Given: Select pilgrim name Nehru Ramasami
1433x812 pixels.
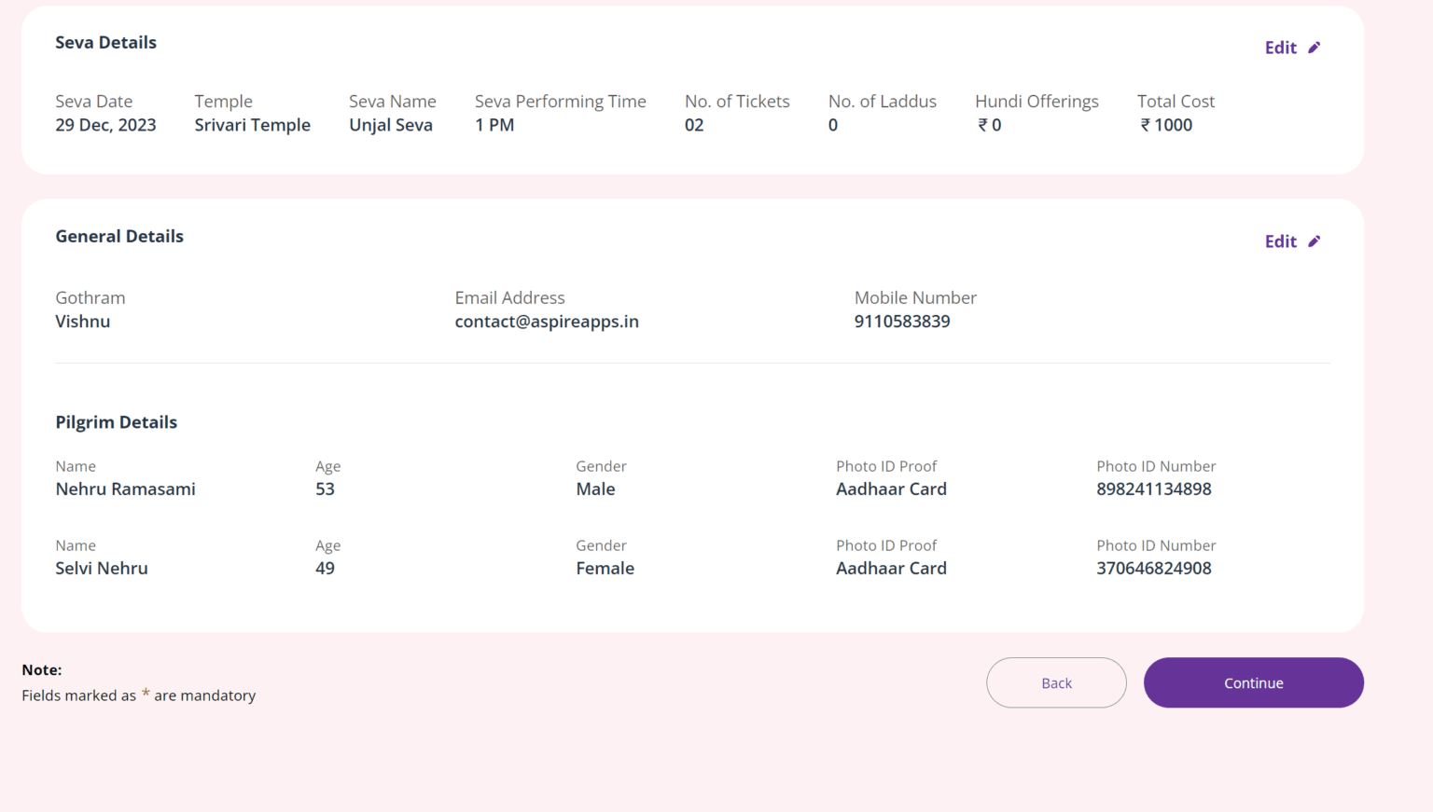Looking at the screenshot, I should click(125, 489).
